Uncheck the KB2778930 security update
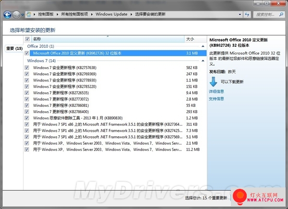The width and height of the screenshot is (288, 209). [x=27, y=80]
